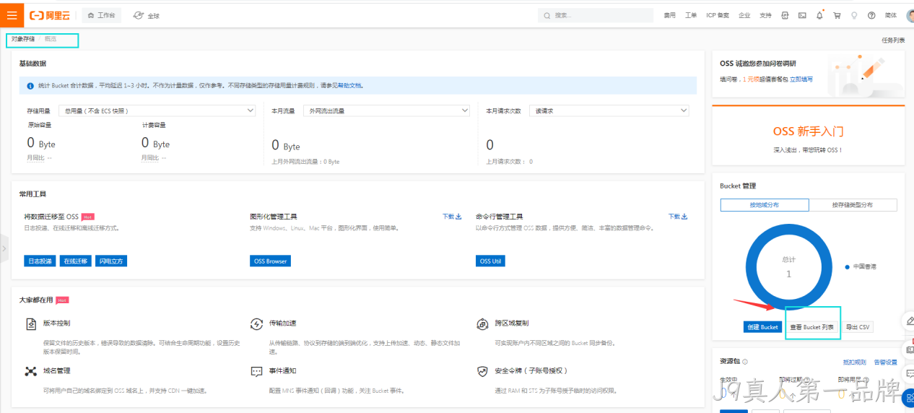
Task: Open the 支持 menu
Action: (x=765, y=15)
